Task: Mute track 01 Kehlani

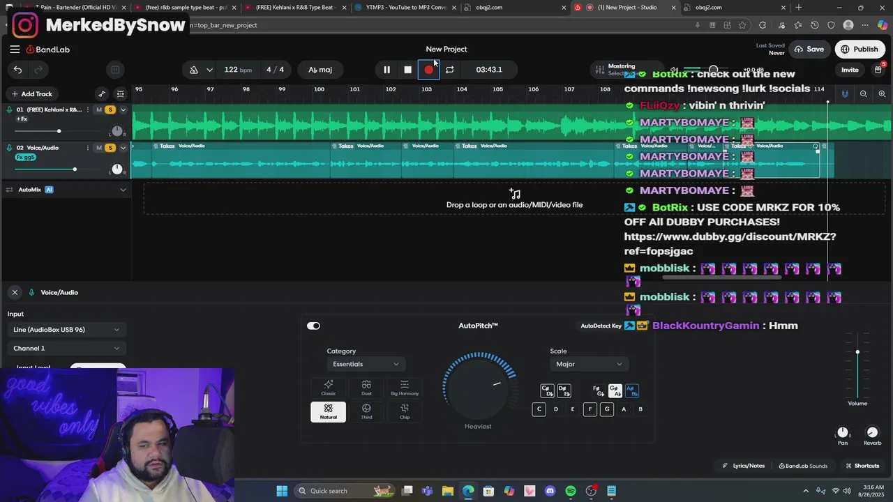Action: click(x=99, y=109)
